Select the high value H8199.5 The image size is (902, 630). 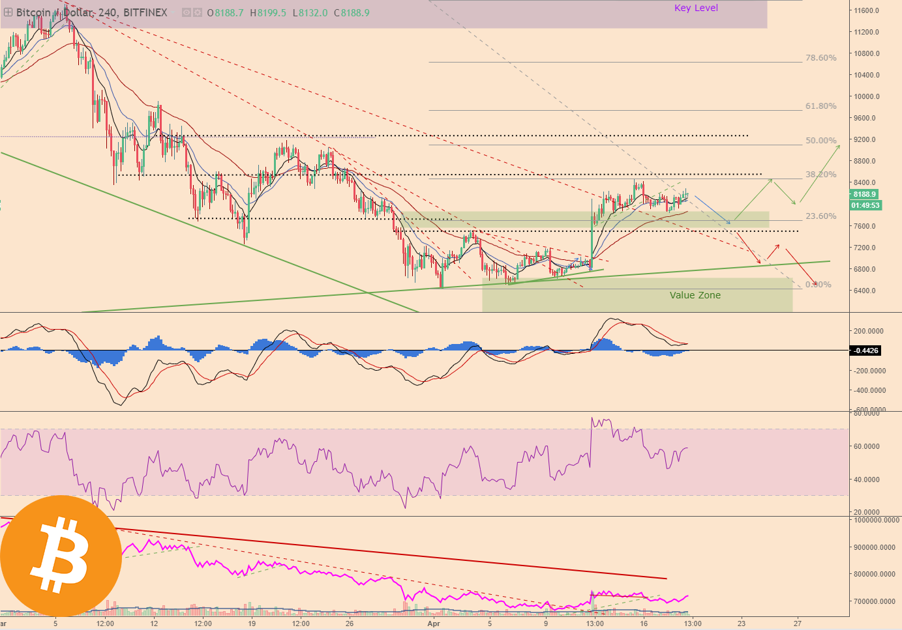pos(268,12)
